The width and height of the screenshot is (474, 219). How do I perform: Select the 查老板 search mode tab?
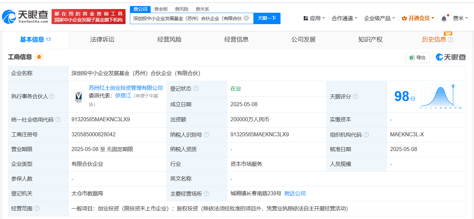(x=161, y=9)
